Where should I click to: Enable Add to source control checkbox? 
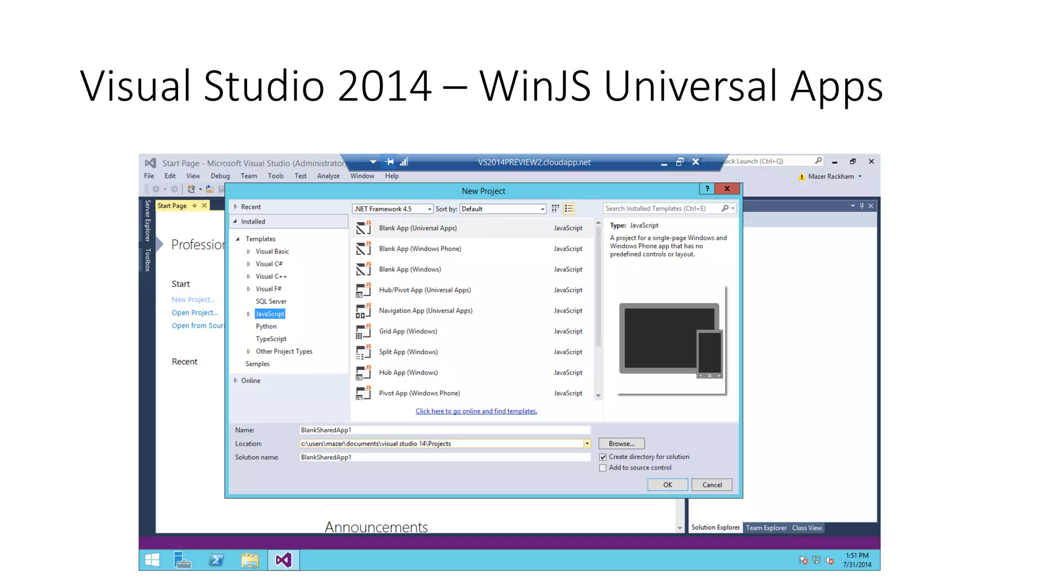coord(603,468)
